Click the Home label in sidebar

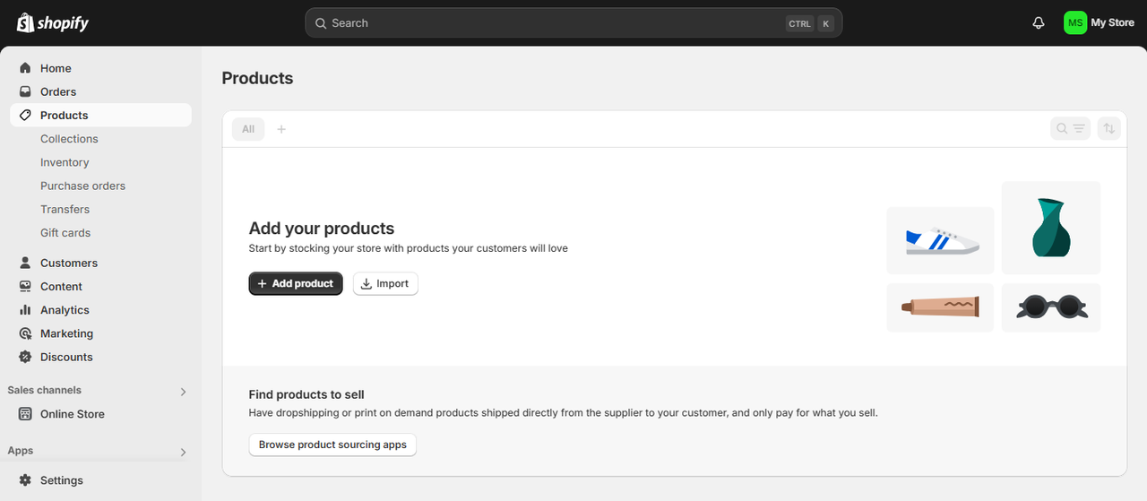pos(56,68)
